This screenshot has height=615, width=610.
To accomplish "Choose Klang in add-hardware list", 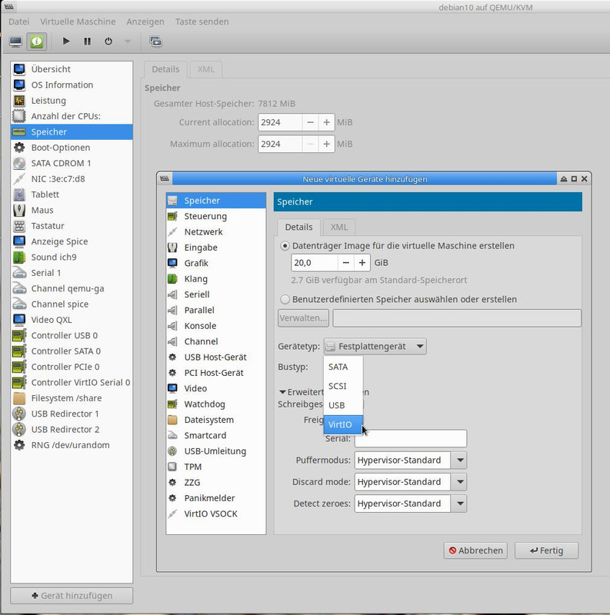I will pyautogui.click(x=216, y=279).
